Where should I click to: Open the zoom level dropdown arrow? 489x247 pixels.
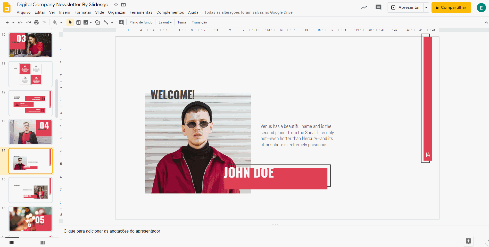click(x=61, y=23)
